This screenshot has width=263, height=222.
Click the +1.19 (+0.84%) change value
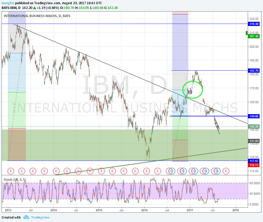[x=48, y=8]
